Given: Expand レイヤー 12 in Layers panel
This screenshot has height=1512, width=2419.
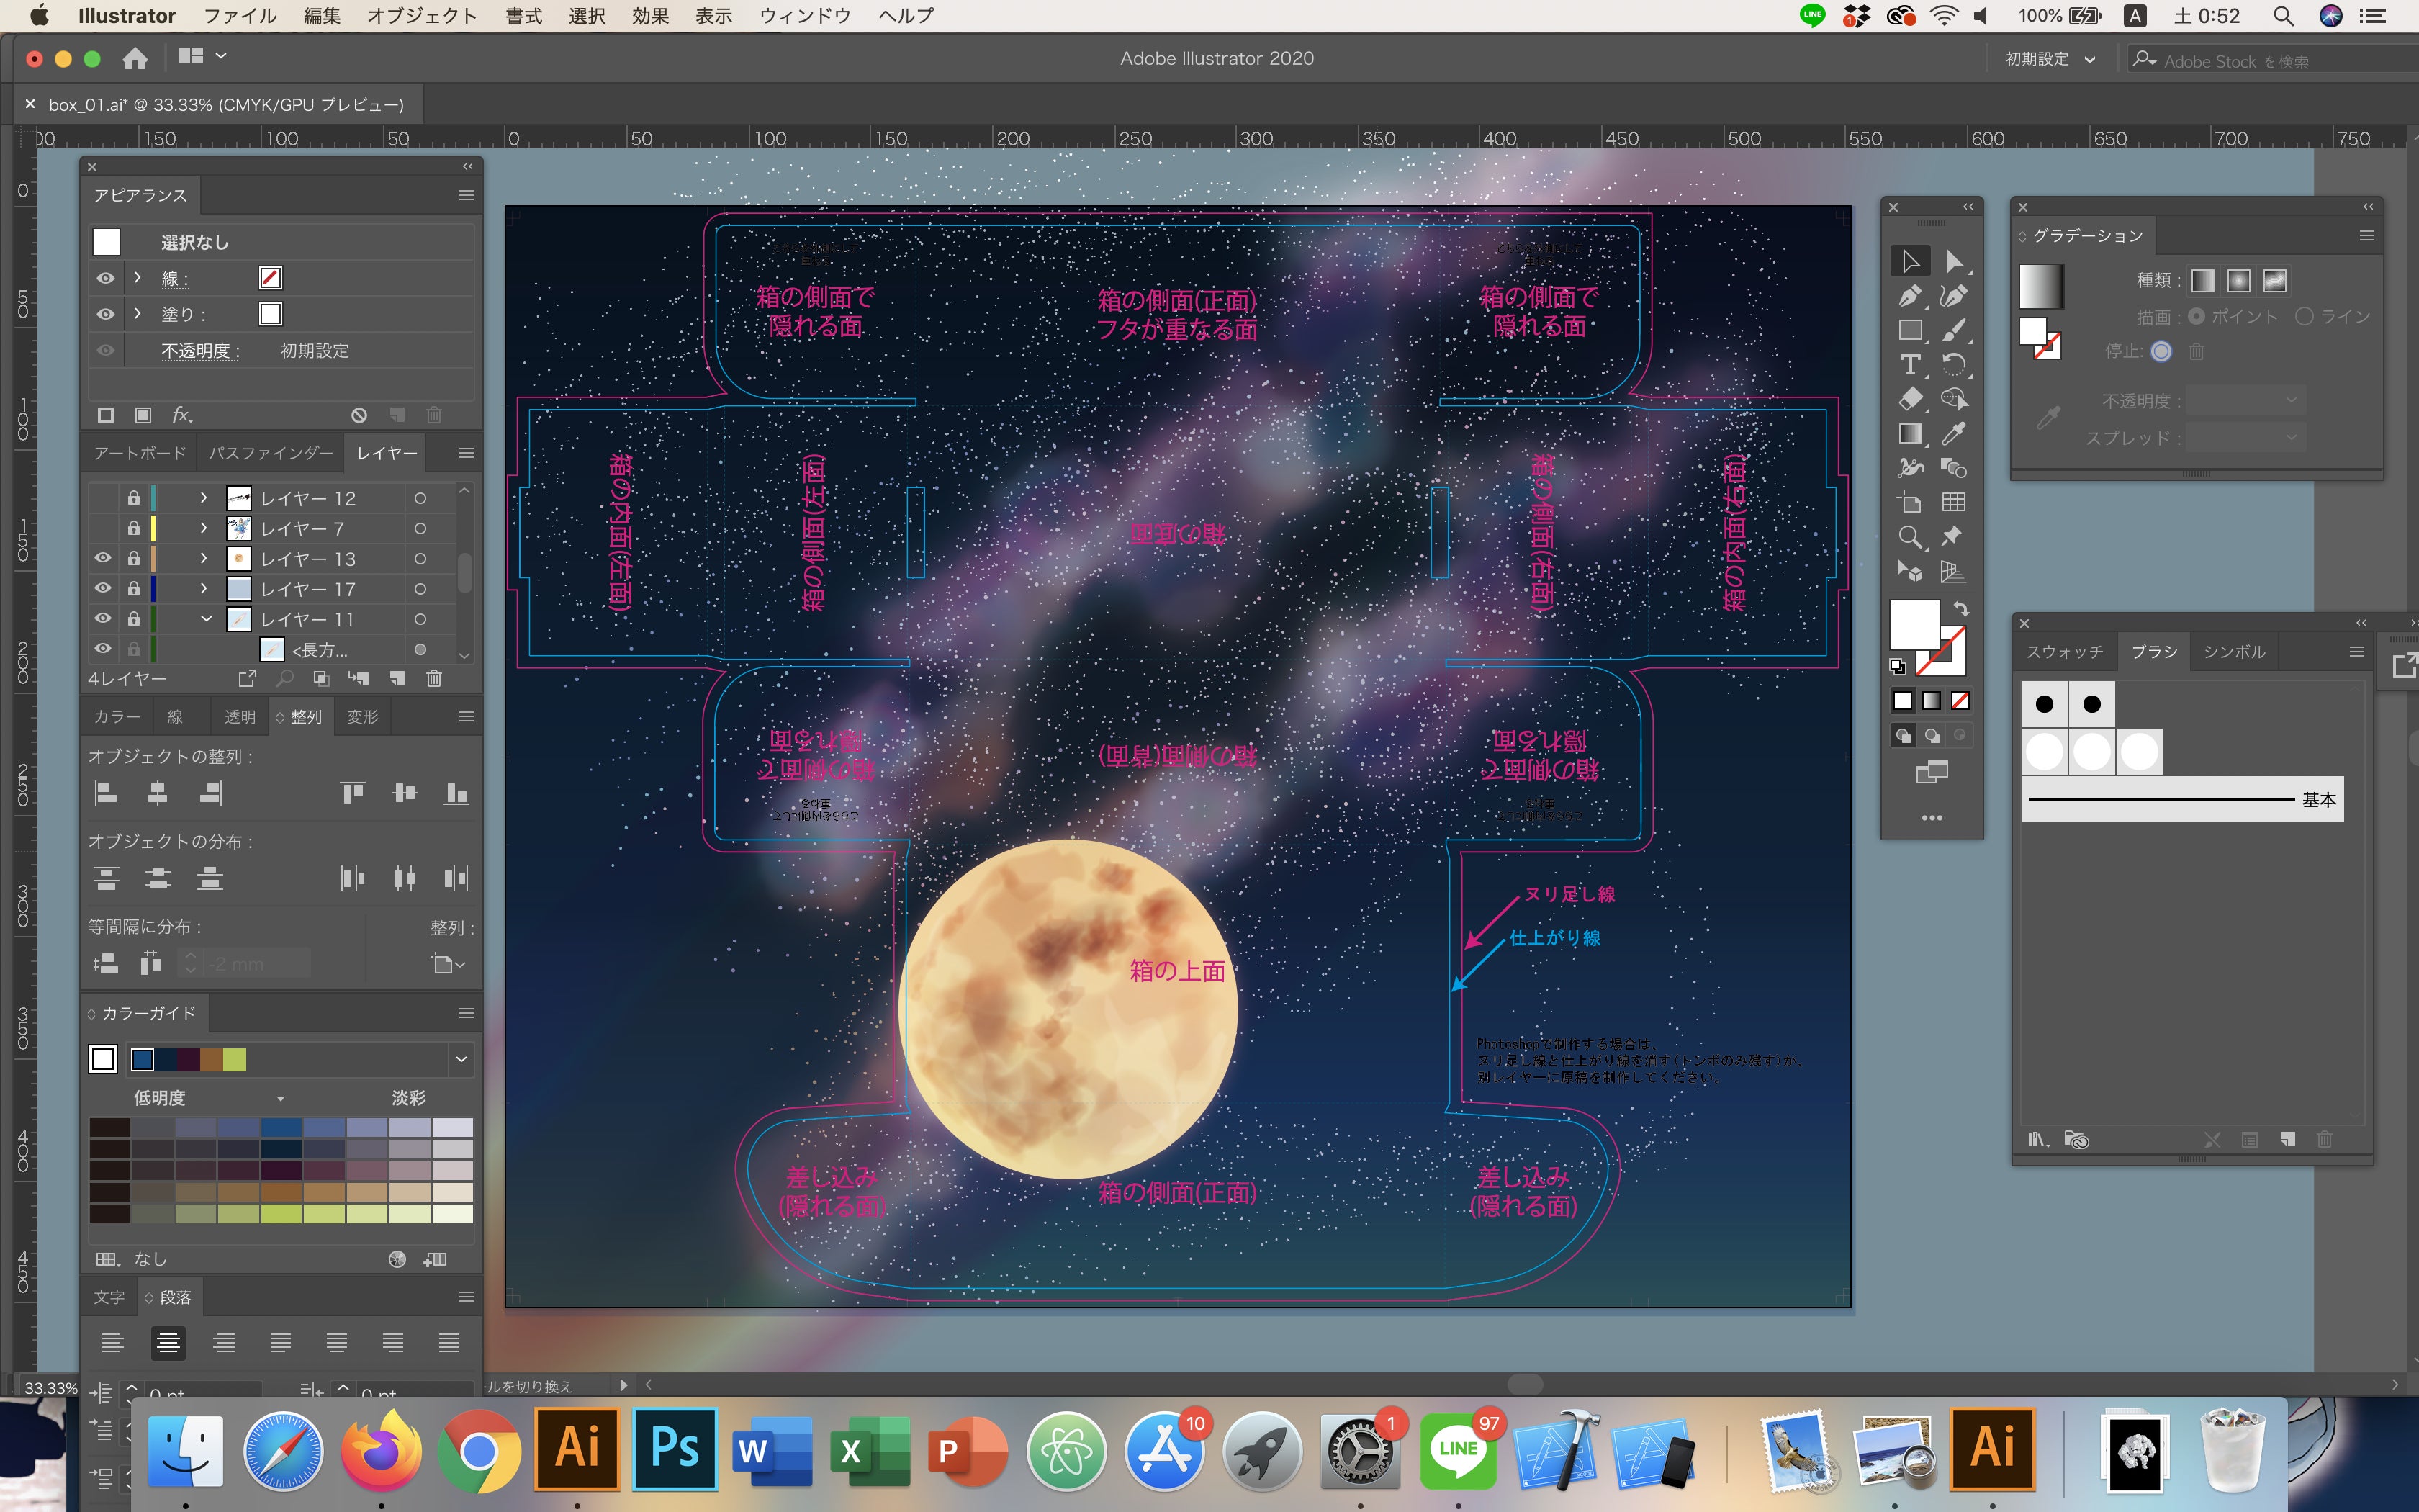Looking at the screenshot, I should pyautogui.click(x=204, y=498).
